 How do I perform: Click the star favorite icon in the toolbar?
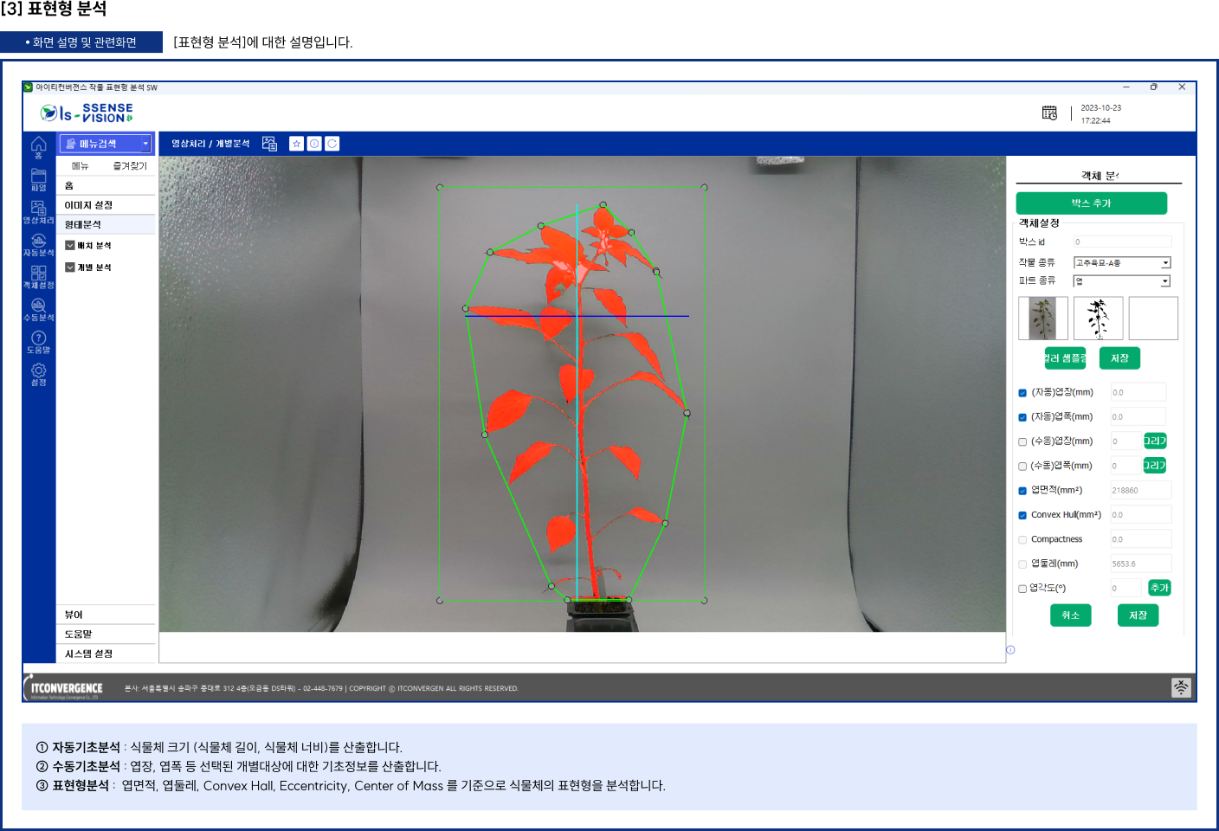click(297, 143)
